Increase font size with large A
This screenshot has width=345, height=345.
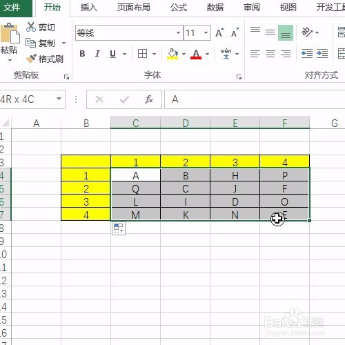coord(219,32)
